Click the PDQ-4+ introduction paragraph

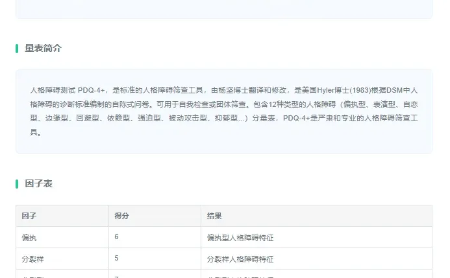224,111
